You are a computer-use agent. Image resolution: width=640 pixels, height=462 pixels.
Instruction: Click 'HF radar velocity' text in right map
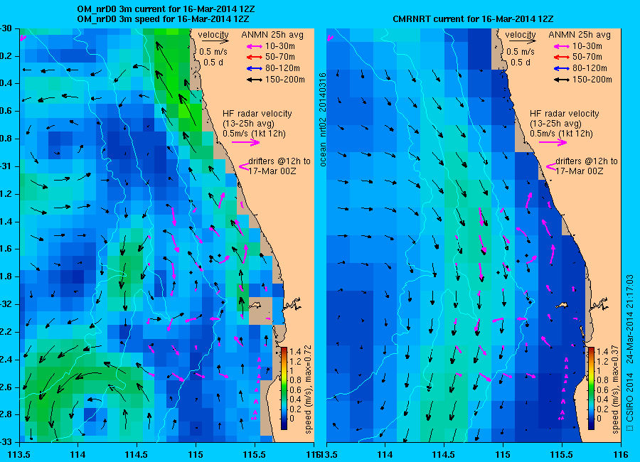tap(565, 114)
